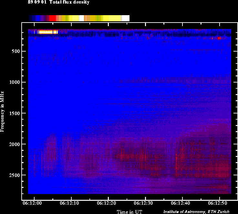Click the 06:12:40 time axis label

[x=181, y=203]
